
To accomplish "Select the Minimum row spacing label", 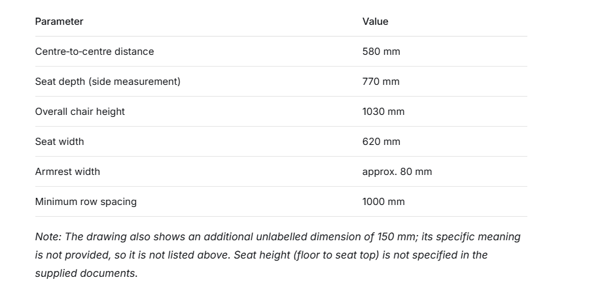I will coord(86,202).
